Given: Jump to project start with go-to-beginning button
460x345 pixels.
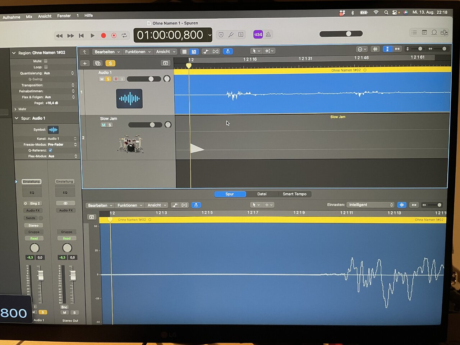Looking at the screenshot, I should pyautogui.click(x=81, y=36).
